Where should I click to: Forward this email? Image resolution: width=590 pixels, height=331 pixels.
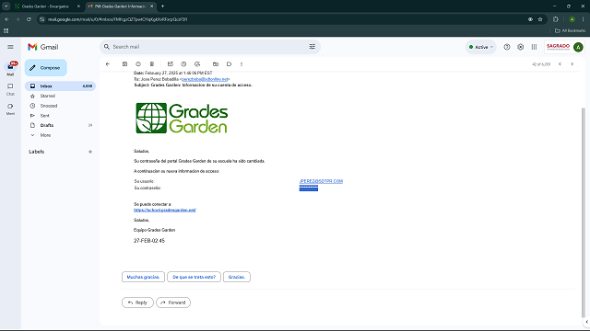pos(173,302)
